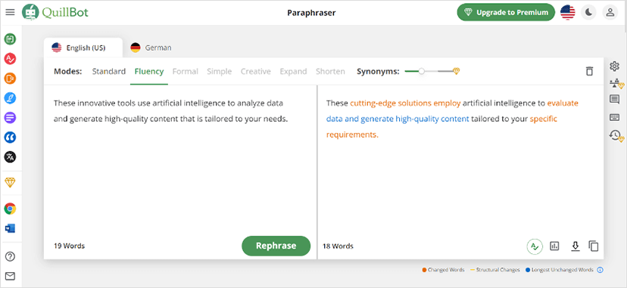Show keyboard hotkeys icon
The height and width of the screenshot is (288, 627).
[x=615, y=117]
